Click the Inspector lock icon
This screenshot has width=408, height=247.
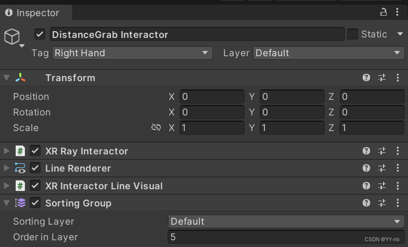click(384, 12)
